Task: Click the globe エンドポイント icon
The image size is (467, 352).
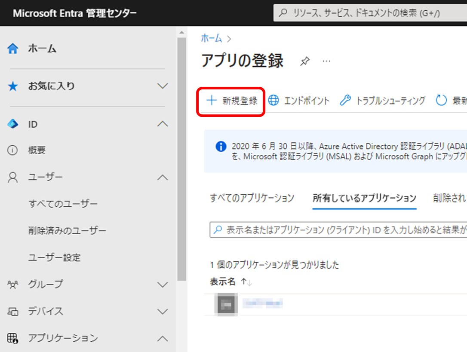Action: 273,101
